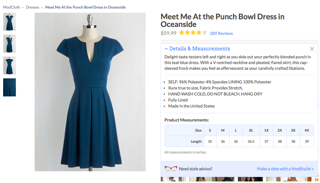Make a date with a ModStylist

pos(285,169)
